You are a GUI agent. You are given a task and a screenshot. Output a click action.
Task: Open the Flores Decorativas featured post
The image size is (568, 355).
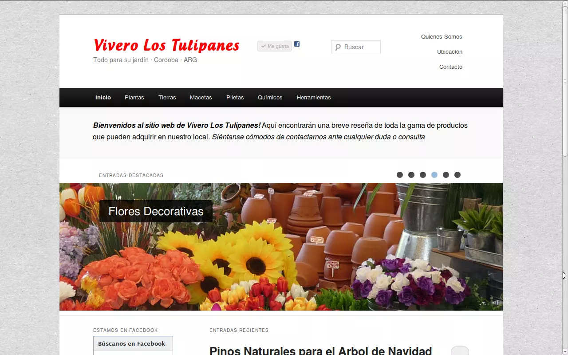(156, 211)
